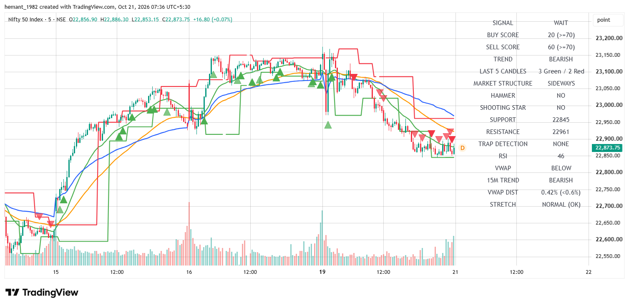Click the change value +16.80 (+0.07%)
Screen dimensions: 629x306
click(x=213, y=20)
